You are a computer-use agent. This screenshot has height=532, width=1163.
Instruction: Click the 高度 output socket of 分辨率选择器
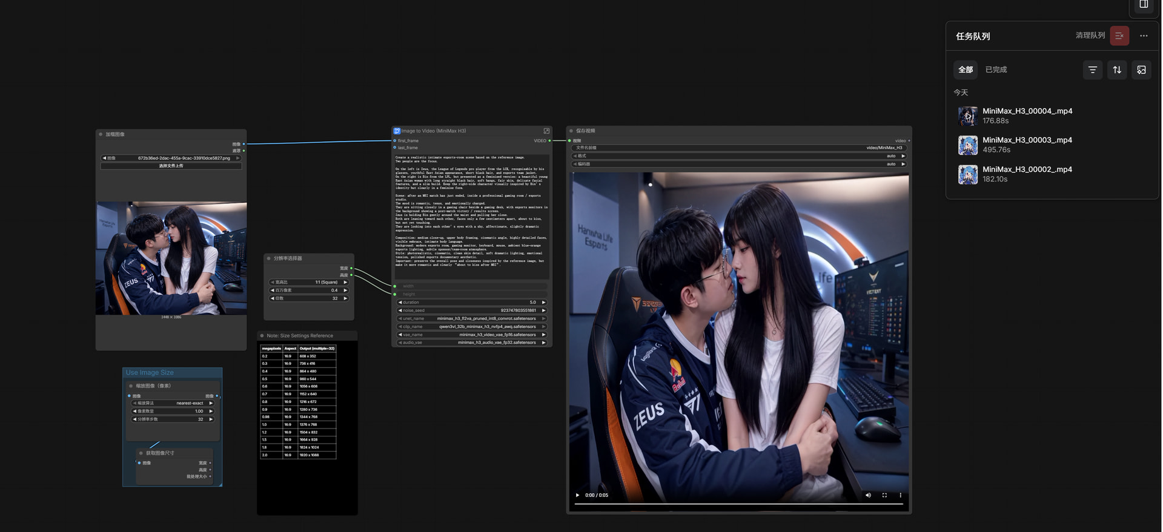pos(351,275)
